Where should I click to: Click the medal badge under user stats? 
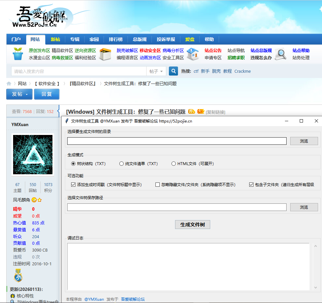(x=18, y=275)
